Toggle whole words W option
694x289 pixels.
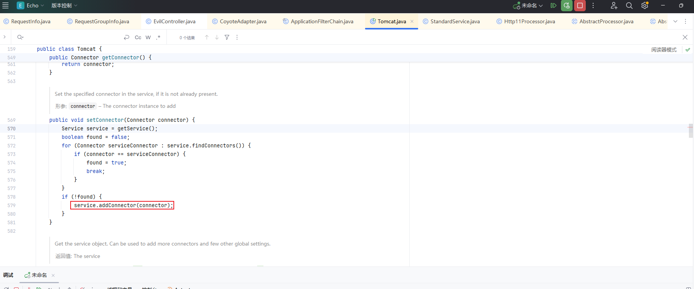[x=148, y=37]
